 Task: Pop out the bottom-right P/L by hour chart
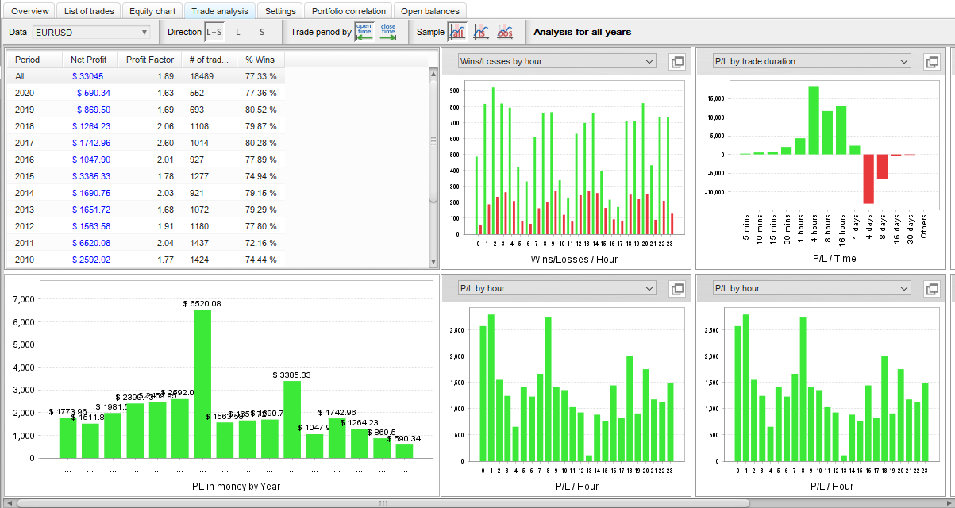coord(932,289)
